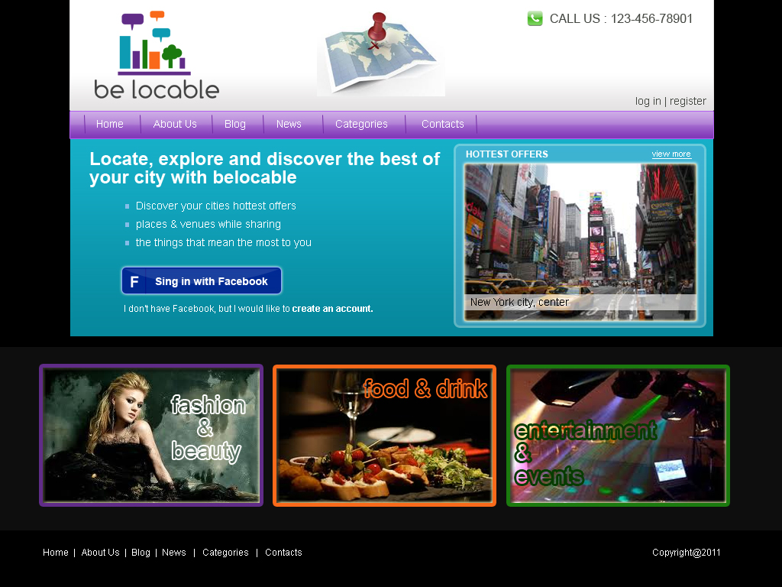
Task: Click Categories in the footer
Action: [225, 553]
